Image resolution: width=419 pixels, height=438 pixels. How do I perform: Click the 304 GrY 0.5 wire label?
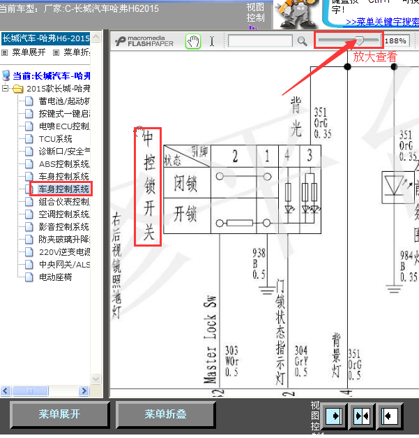pos(301,361)
